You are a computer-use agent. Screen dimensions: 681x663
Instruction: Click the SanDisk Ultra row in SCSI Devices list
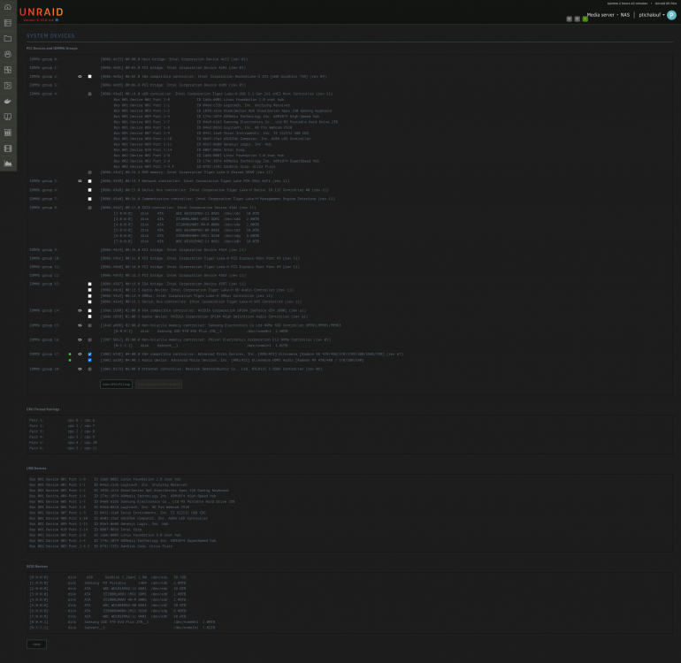(x=108, y=578)
